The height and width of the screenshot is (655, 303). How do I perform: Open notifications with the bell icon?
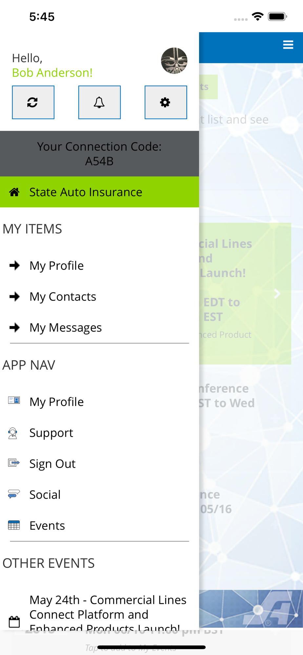(99, 103)
